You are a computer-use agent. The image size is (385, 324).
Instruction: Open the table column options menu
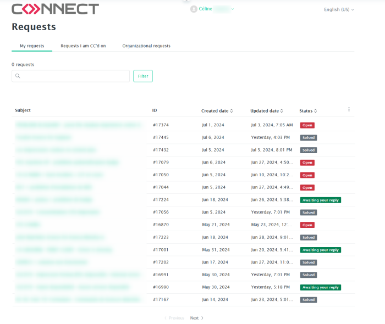click(349, 110)
